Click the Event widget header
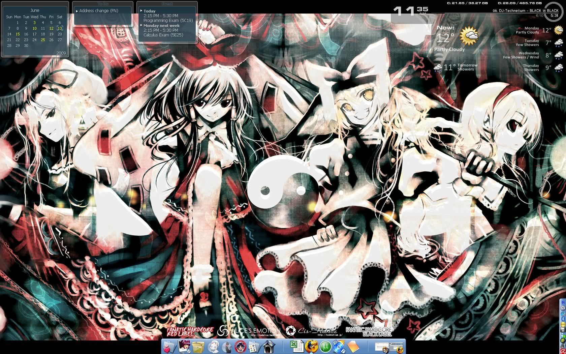Image resolution: width=566 pixels, height=354 pixels. pos(167,4)
